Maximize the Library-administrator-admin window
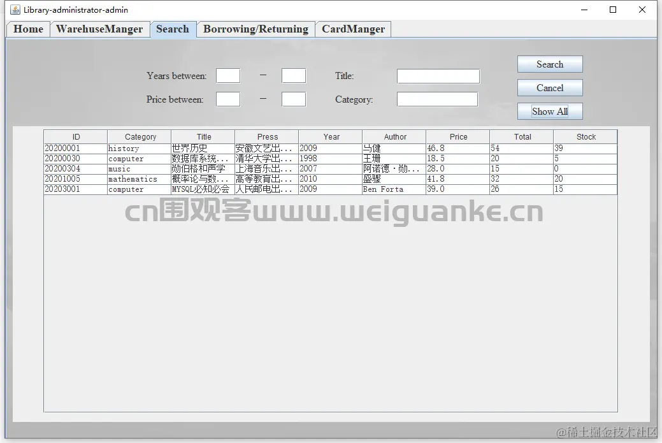662x443 pixels. click(613, 10)
